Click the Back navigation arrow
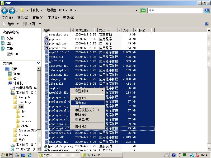Image resolution: width=211 pixels, height=158 pixels. [5, 11]
